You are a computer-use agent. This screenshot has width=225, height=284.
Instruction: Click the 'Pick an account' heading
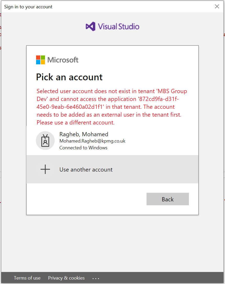coord(69,77)
